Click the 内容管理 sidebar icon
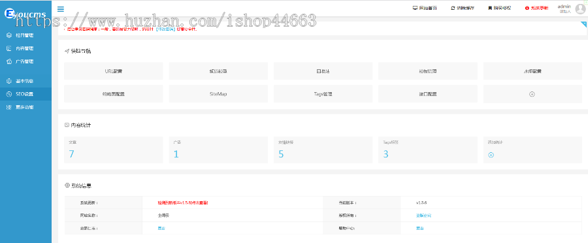 pyautogui.click(x=9, y=48)
